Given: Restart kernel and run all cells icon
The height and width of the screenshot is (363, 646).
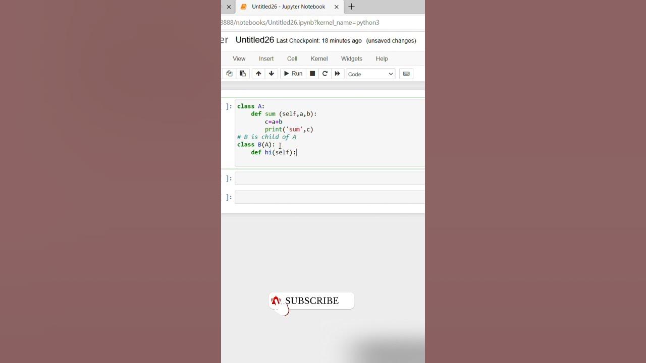Looking at the screenshot, I should click(x=338, y=74).
